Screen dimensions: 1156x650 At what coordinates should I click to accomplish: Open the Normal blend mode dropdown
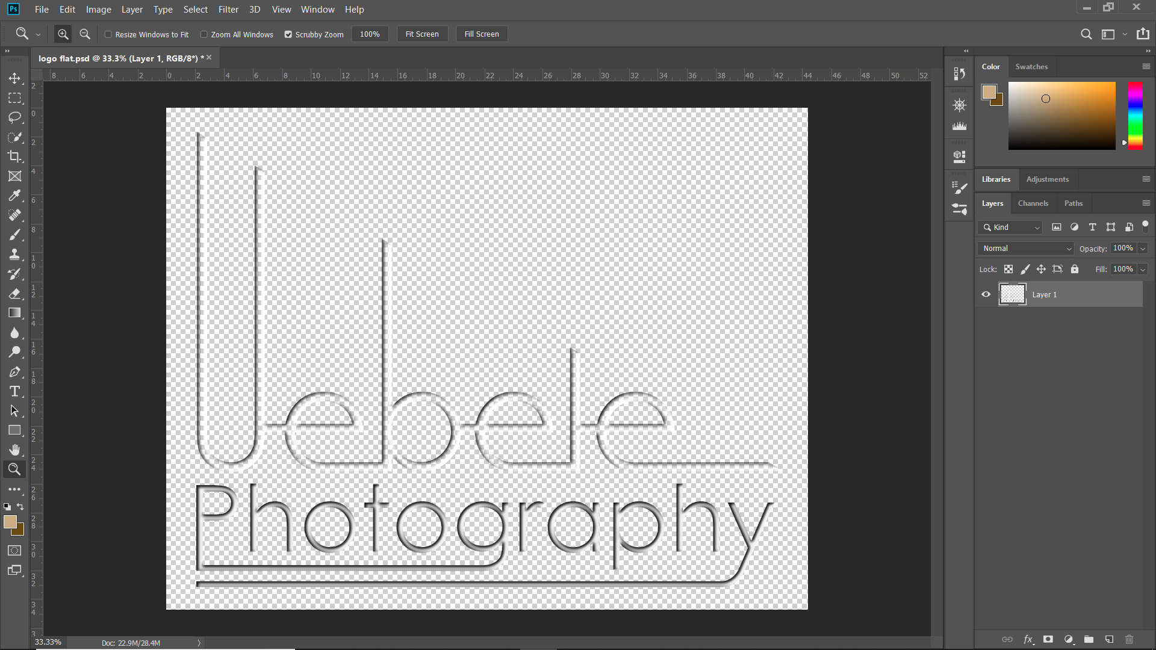(x=1027, y=249)
